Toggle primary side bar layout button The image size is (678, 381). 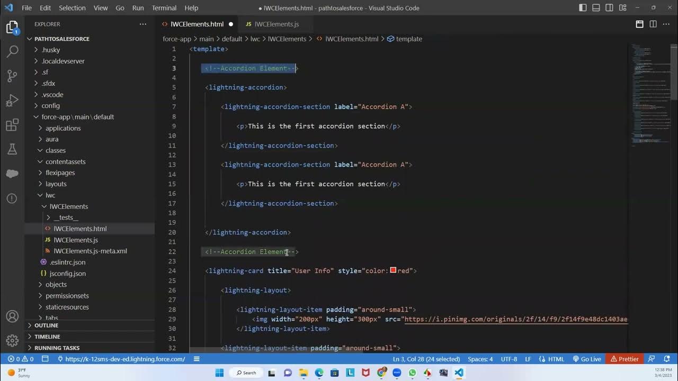click(x=583, y=8)
